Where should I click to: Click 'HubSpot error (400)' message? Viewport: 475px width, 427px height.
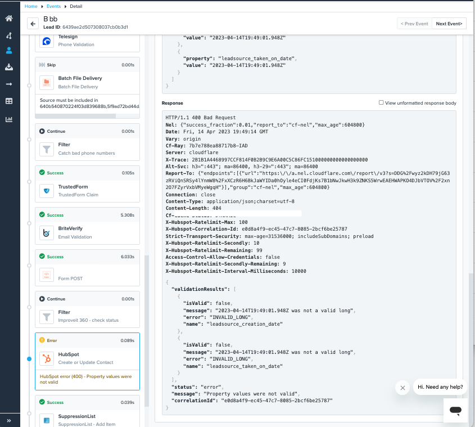point(86,379)
